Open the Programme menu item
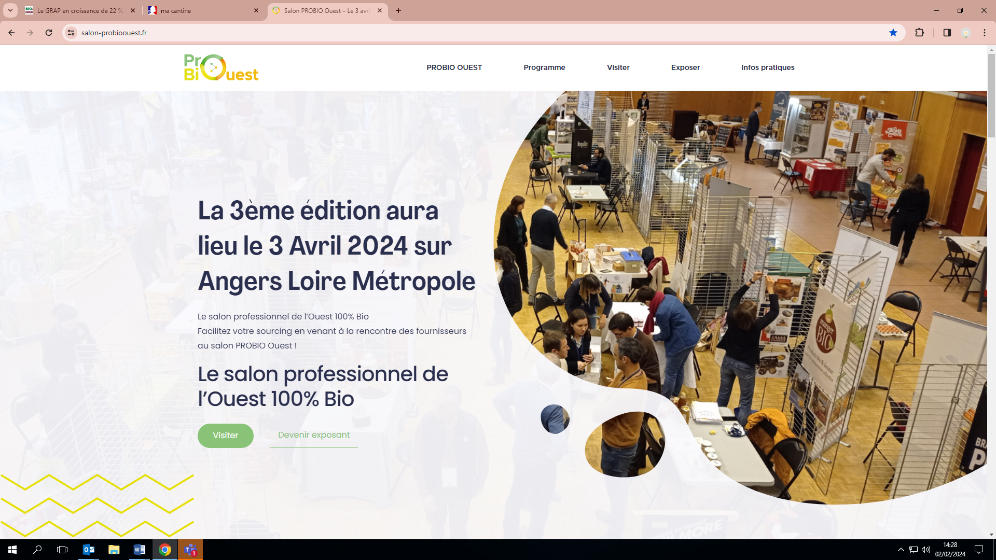The image size is (996, 560). click(x=544, y=67)
